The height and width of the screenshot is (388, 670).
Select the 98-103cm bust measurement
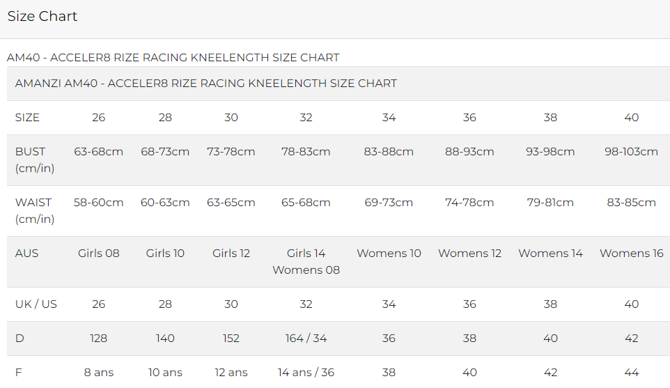tap(632, 152)
